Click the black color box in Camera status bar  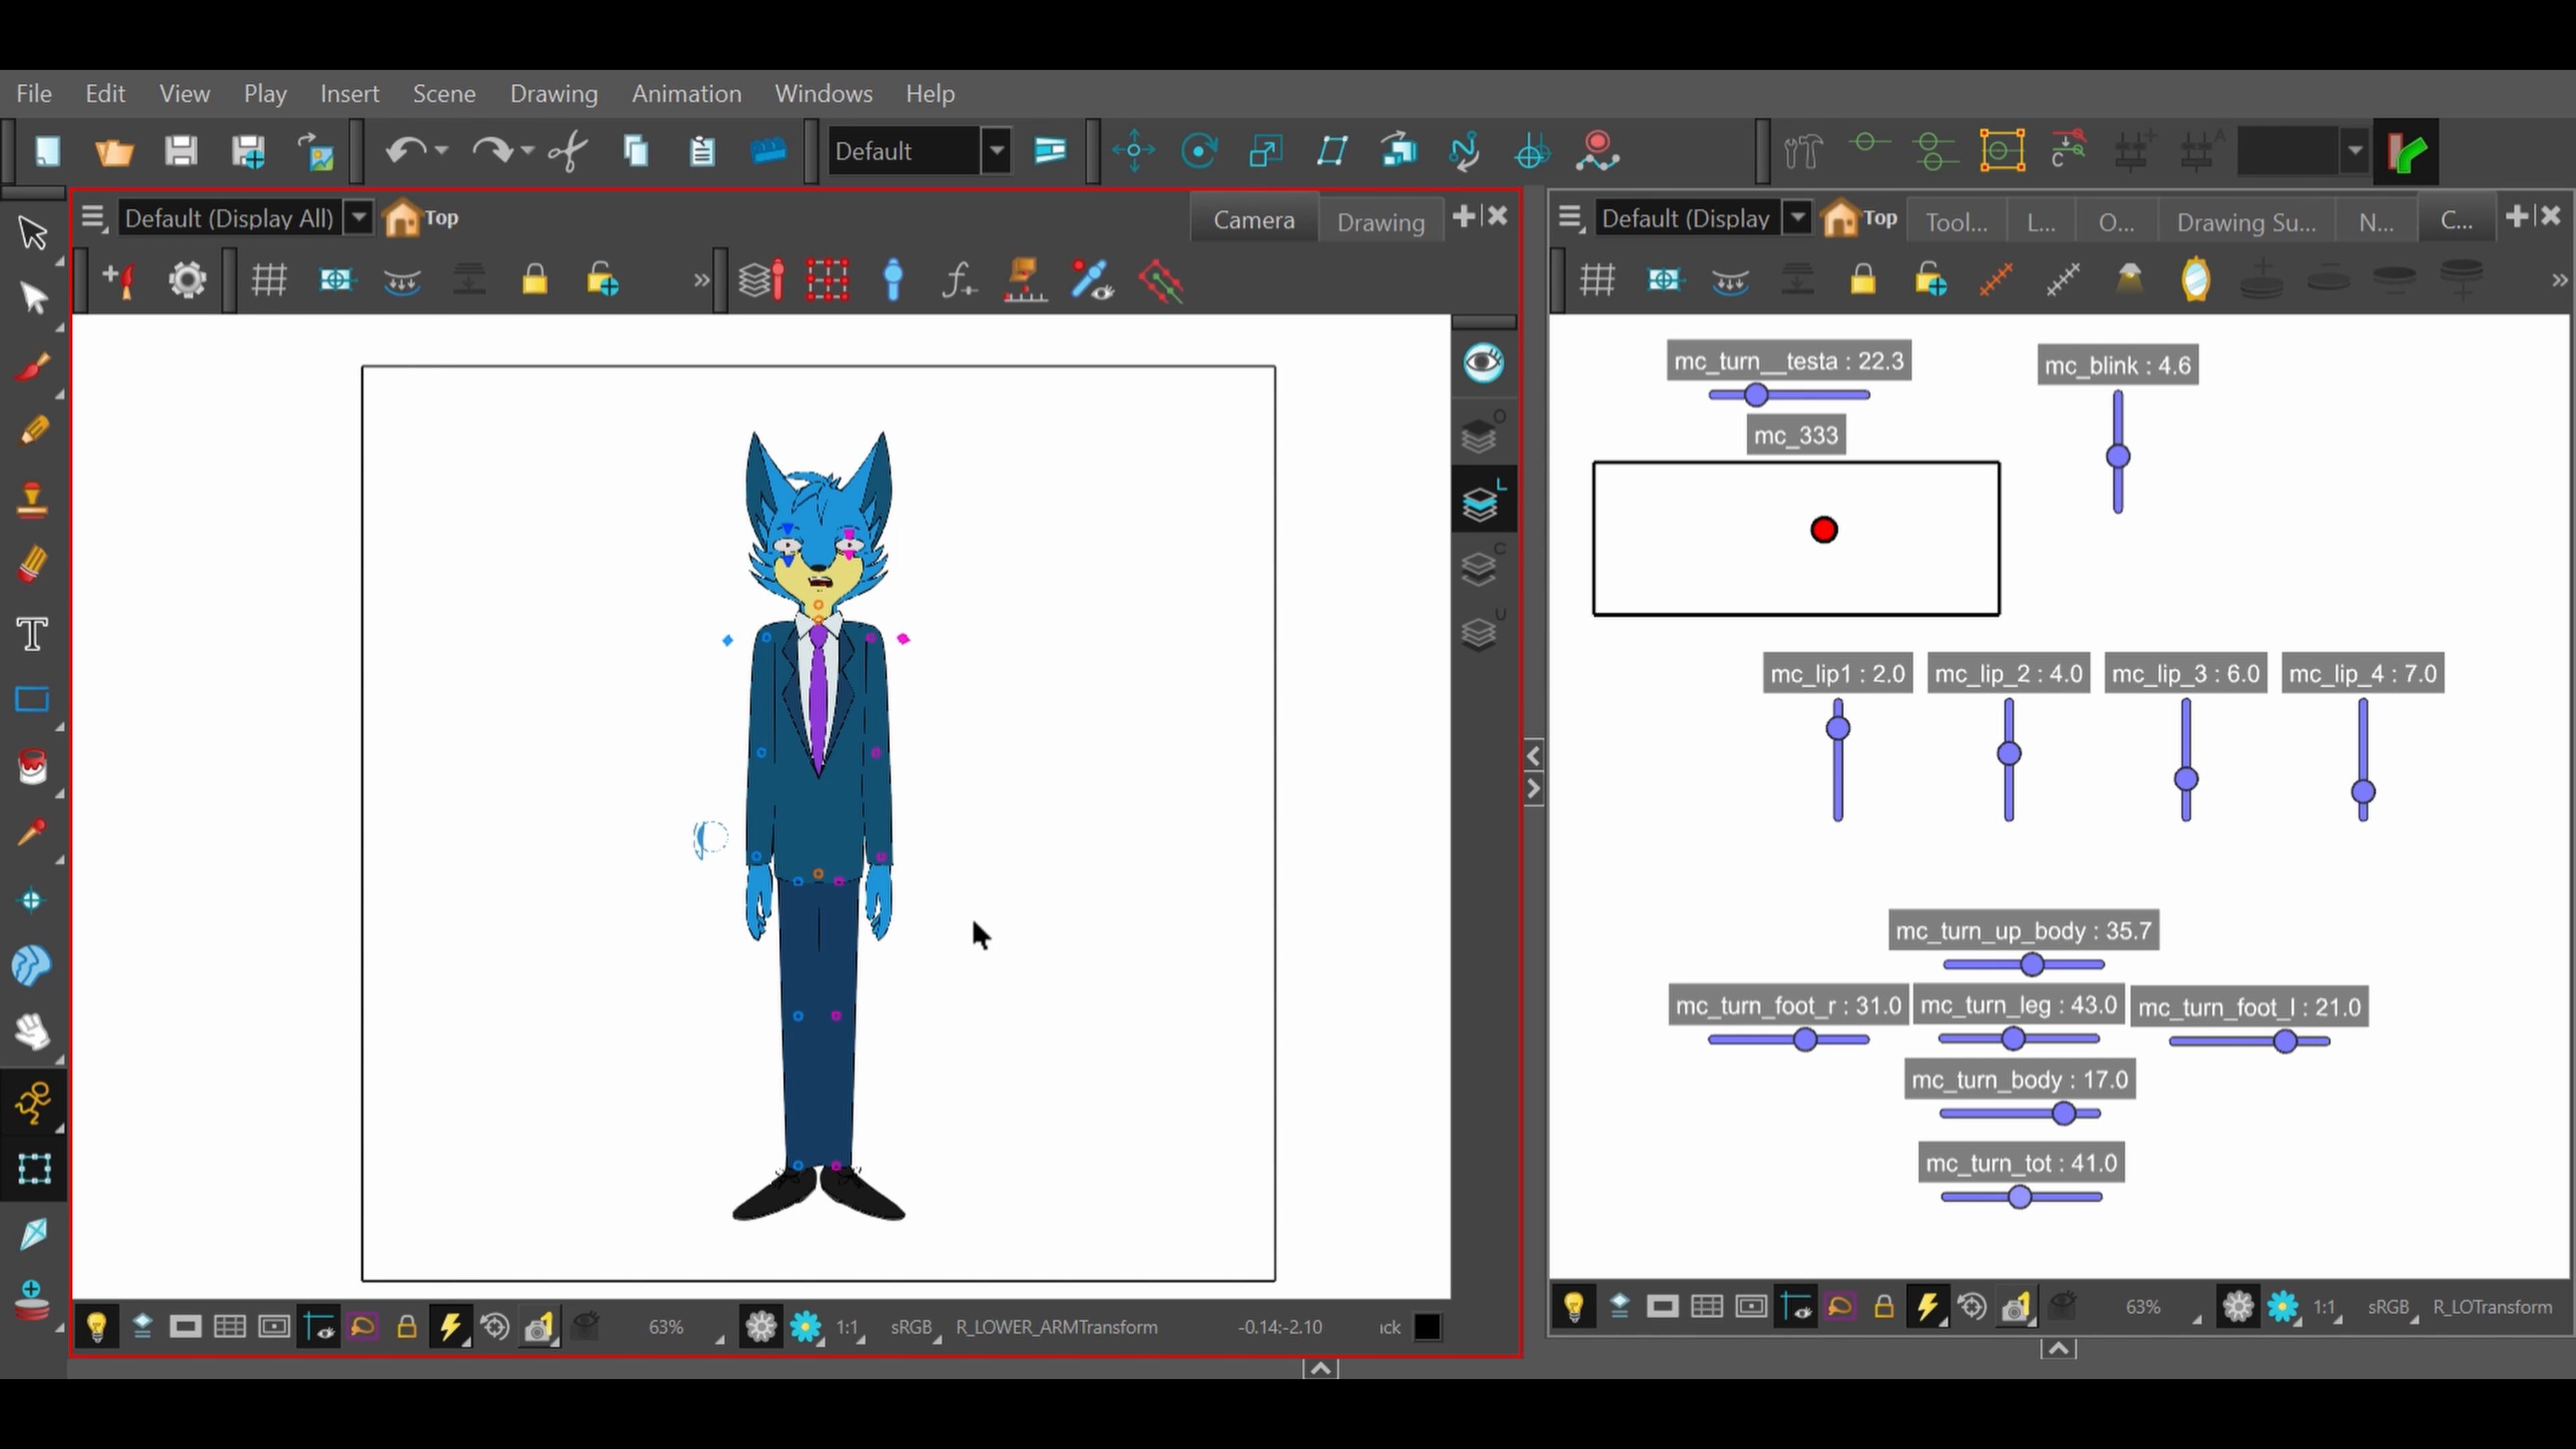(1427, 1327)
